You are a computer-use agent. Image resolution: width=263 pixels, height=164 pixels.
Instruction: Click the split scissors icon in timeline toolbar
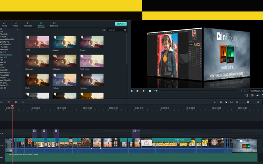16,102
